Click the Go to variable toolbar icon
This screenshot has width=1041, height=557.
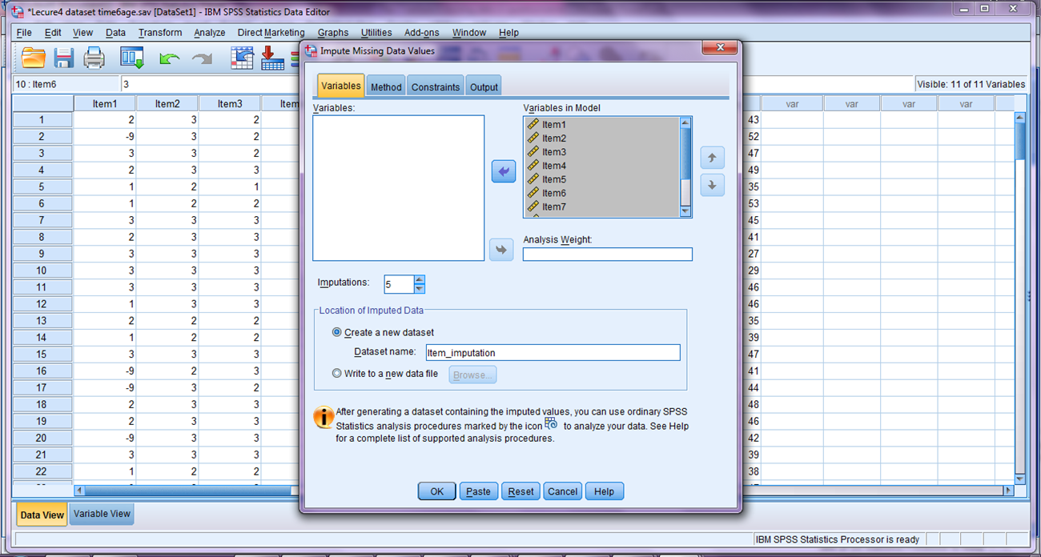click(272, 58)
